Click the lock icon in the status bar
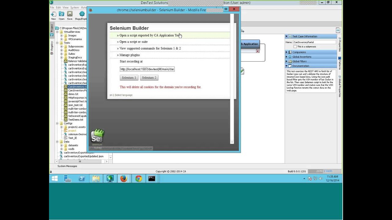392x220 pixels. coord(51,171)
